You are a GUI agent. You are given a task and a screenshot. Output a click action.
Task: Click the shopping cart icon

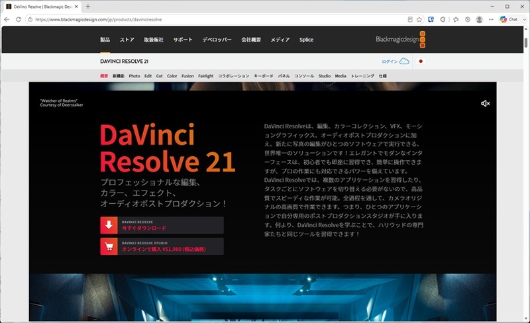[109, 246]
